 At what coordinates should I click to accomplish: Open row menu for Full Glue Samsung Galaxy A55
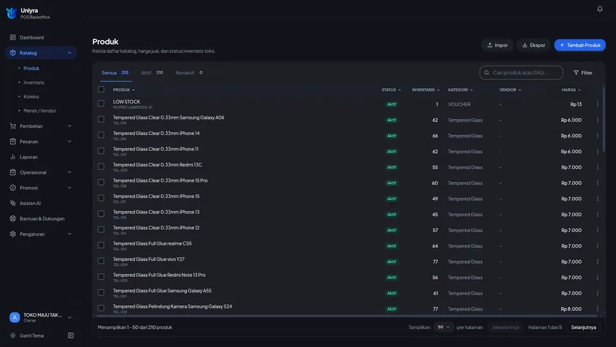[x=597, y=293]
